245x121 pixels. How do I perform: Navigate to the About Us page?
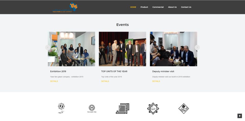(x=172, y=7)
